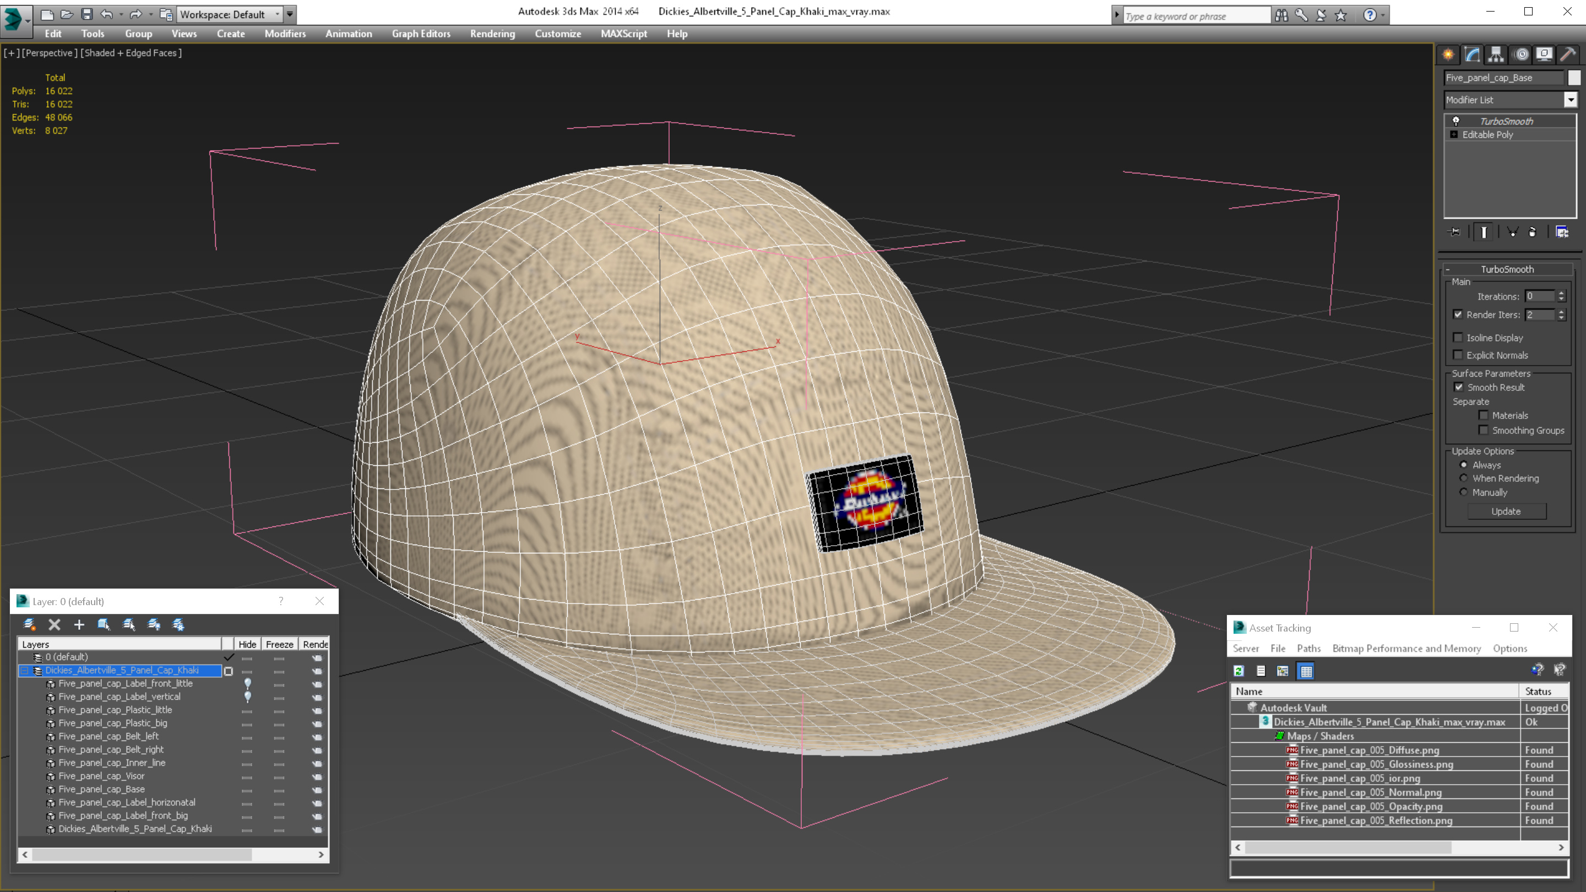Expand the Editable Poly stack entry

(x=1454, y=135)
